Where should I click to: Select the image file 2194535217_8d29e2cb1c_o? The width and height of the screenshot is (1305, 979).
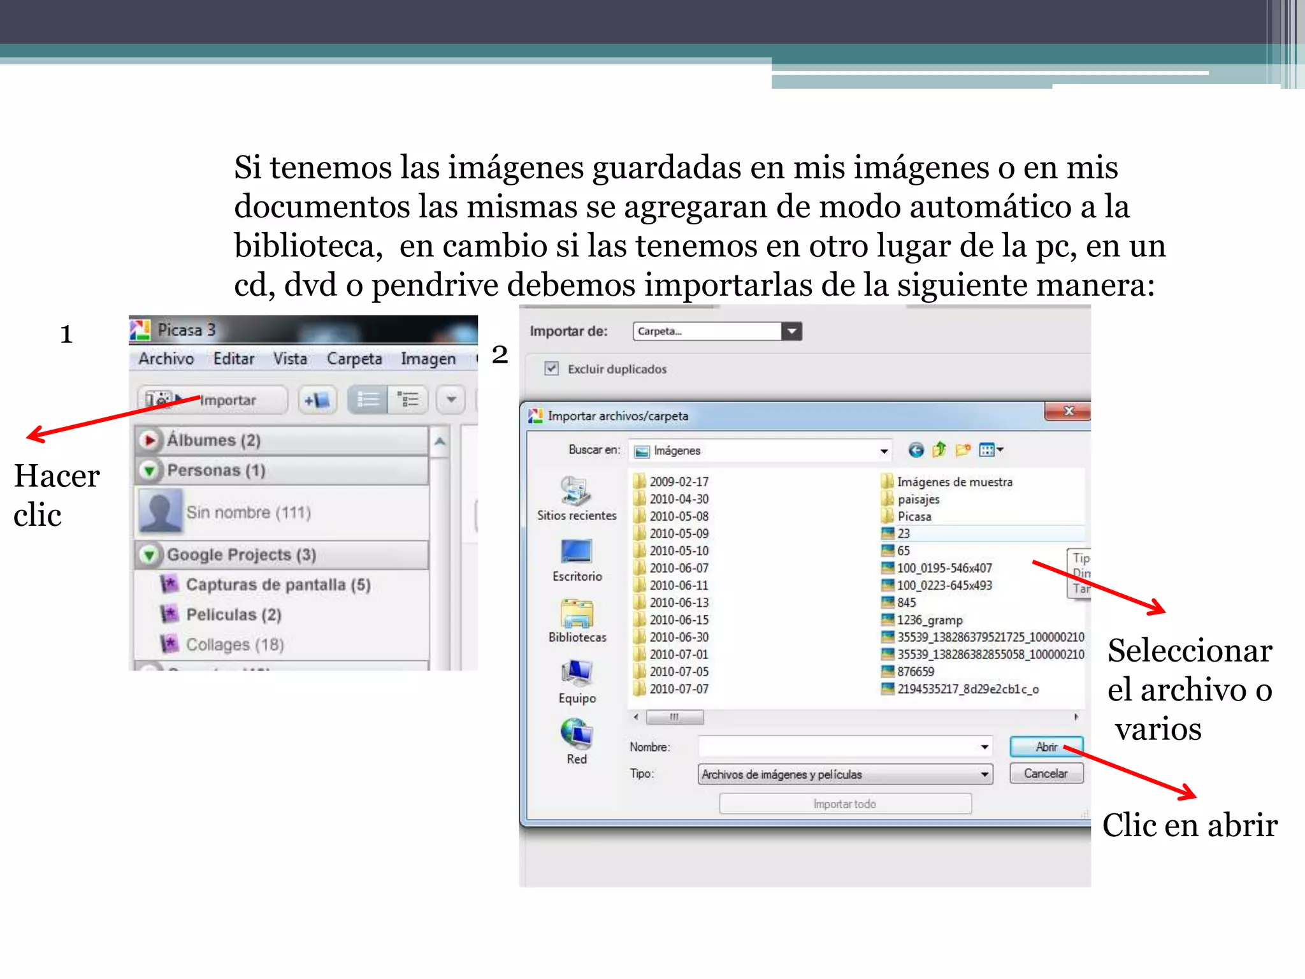(x=960, y=688)
